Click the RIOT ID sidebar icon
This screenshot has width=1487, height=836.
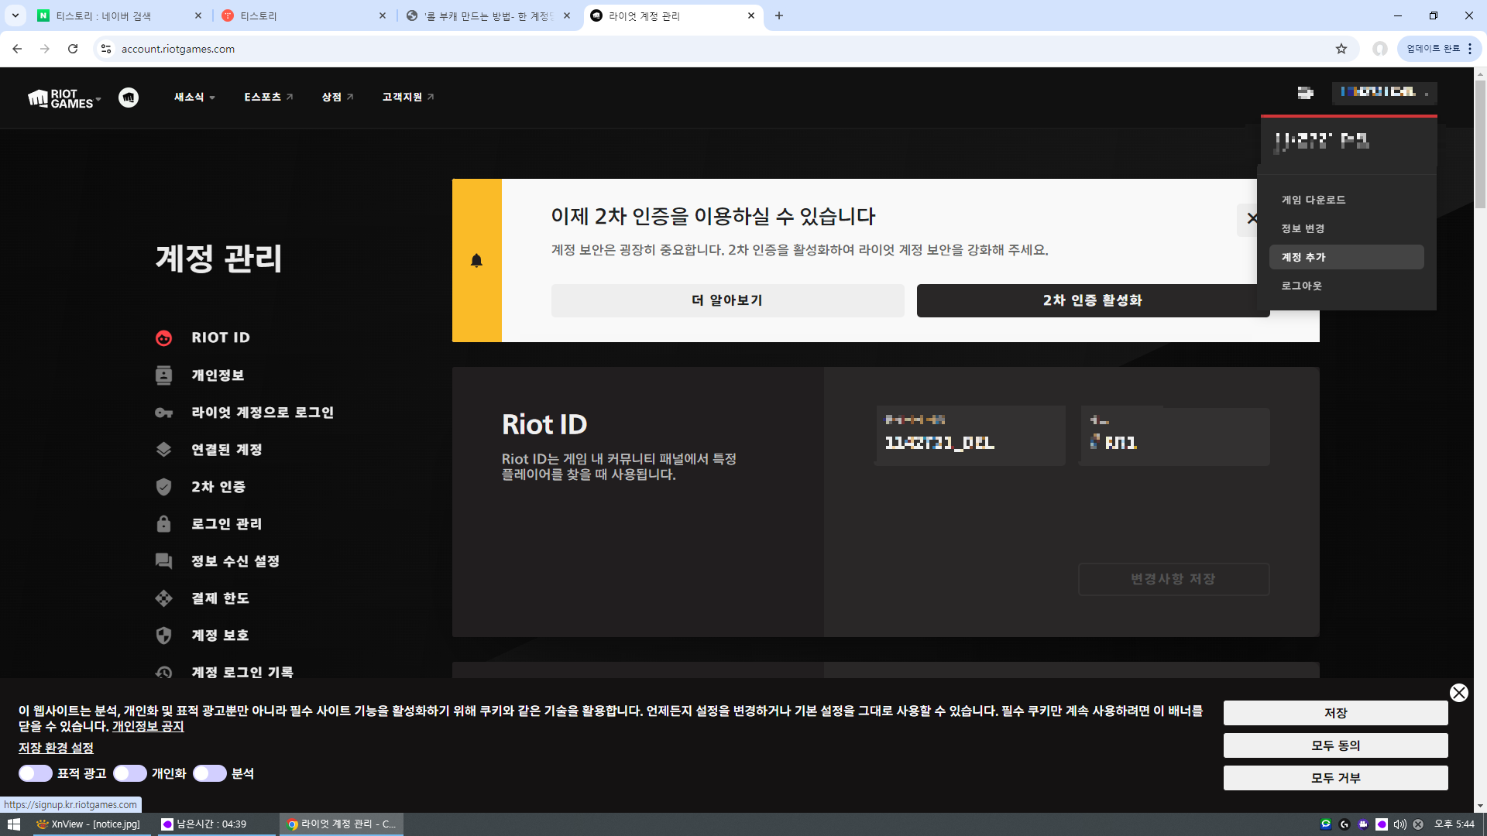163,338
